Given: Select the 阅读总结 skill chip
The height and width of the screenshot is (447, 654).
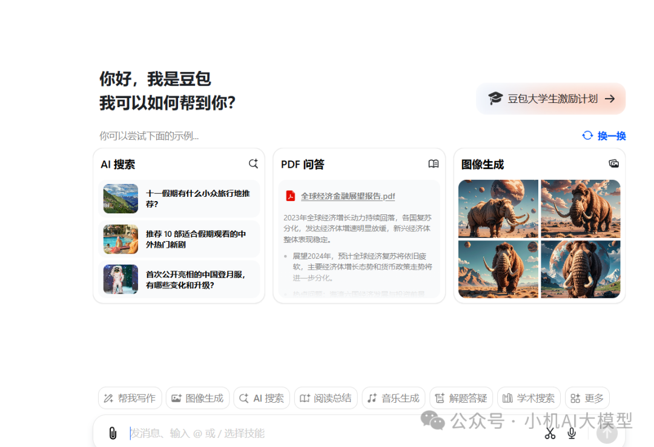Looking at the screenshot, I should 326,398.
